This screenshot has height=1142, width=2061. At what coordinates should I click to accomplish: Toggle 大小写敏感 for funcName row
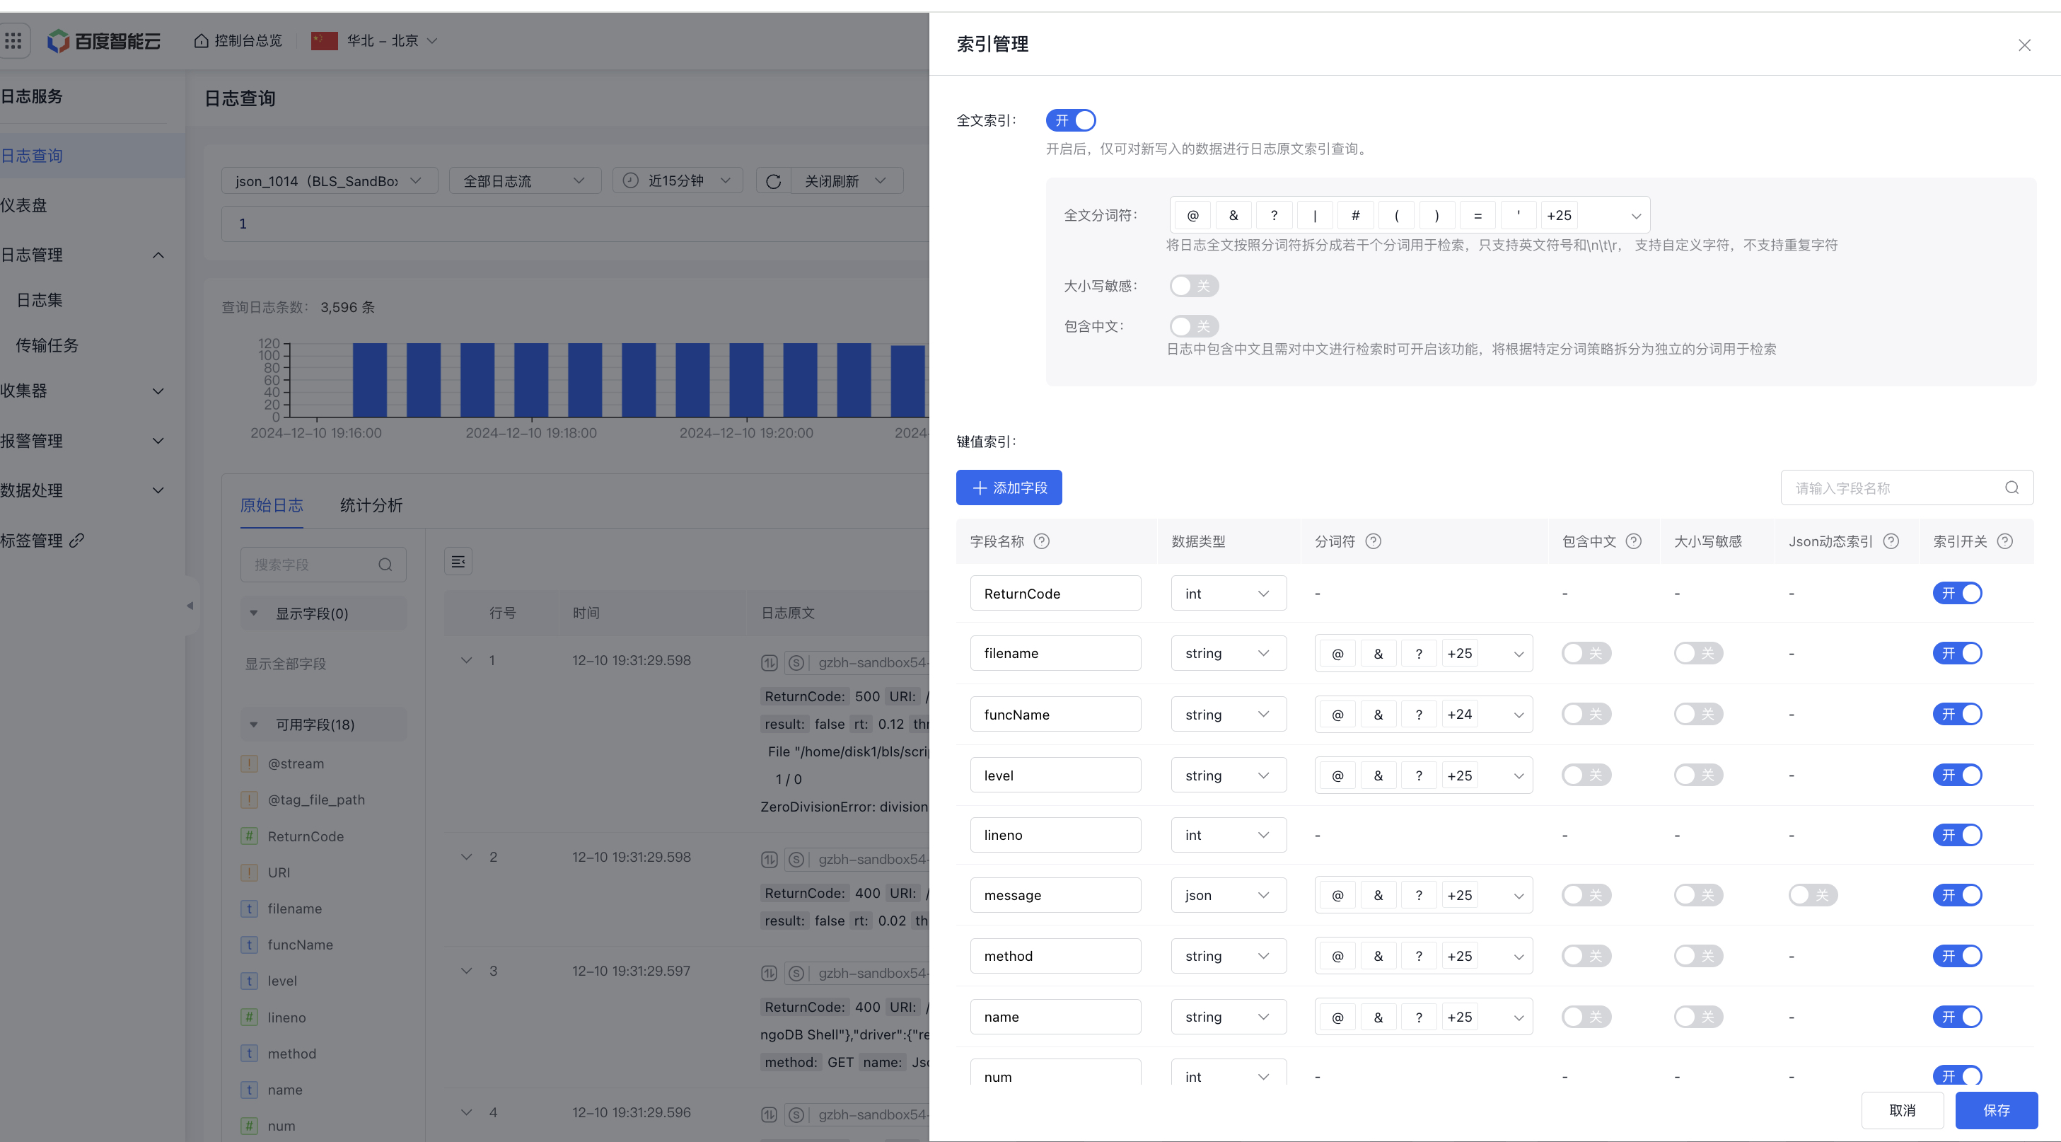(1699, 715)
